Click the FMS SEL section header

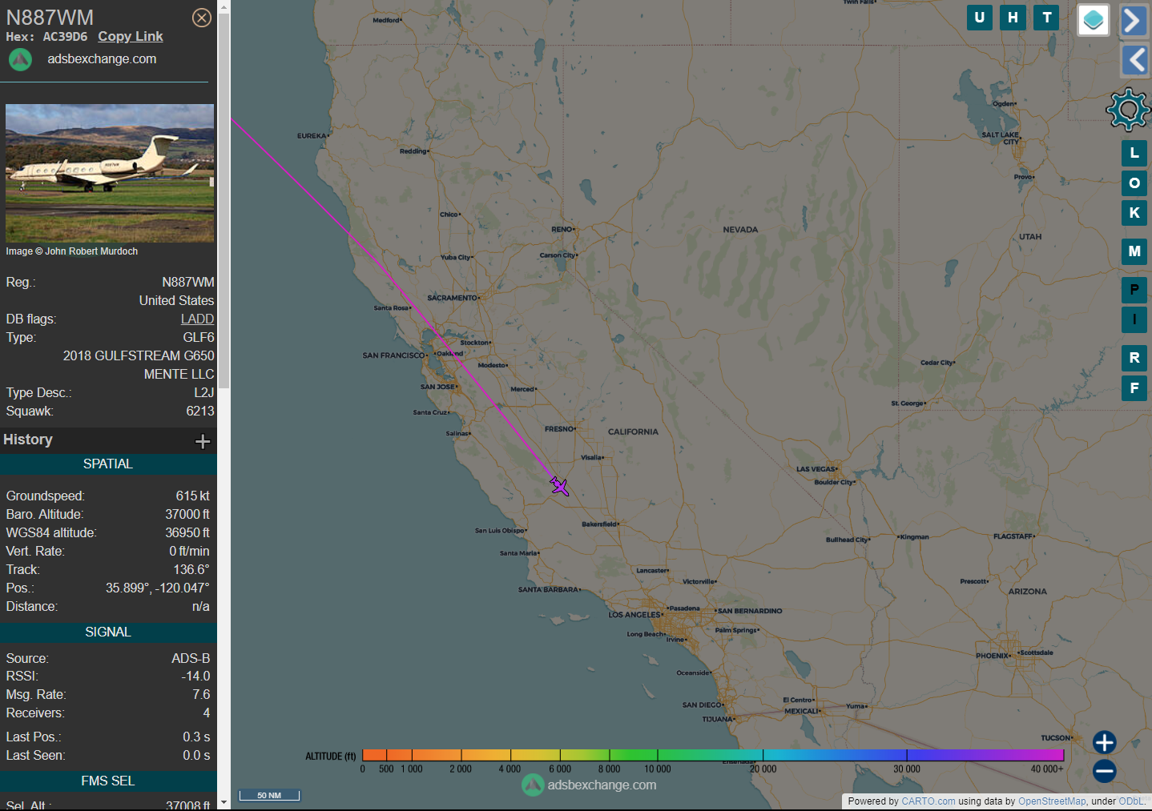click(108, 781)
